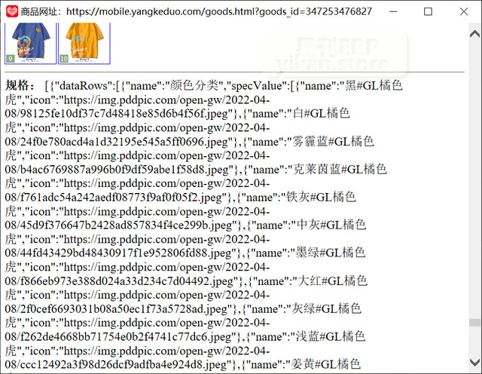This screenshot has height=374, width=482.
Task: Click the 规格: label
Action: click(x=20, y=85)
